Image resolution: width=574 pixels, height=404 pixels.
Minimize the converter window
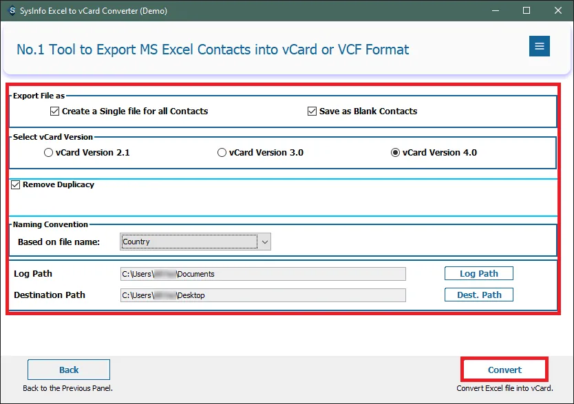pos(494,11)
